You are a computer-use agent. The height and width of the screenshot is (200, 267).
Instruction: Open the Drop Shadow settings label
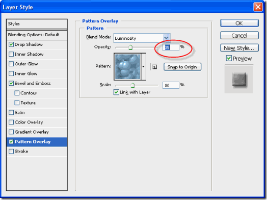[x=29, y=44]
